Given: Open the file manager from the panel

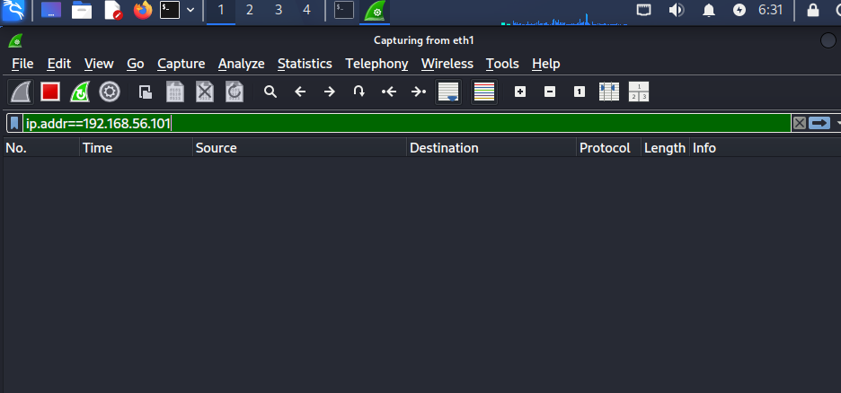Looking at the screenshot, I should coord(82,10).
